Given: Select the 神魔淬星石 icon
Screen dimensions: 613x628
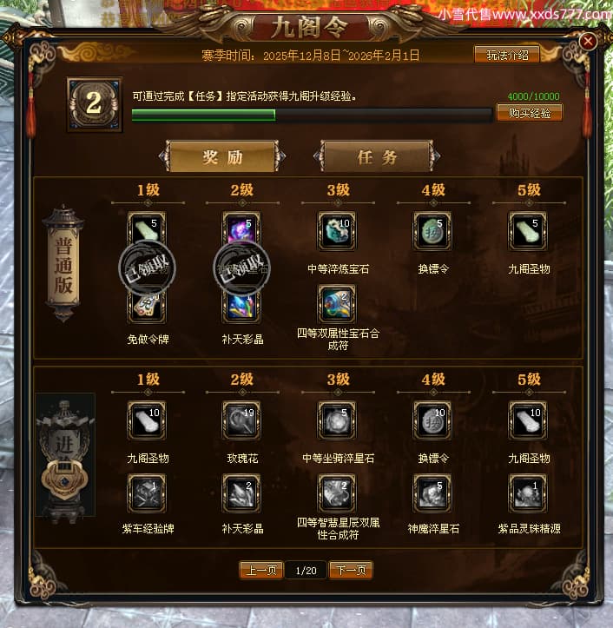Looking at the screenshot, I should coord(432,493).
